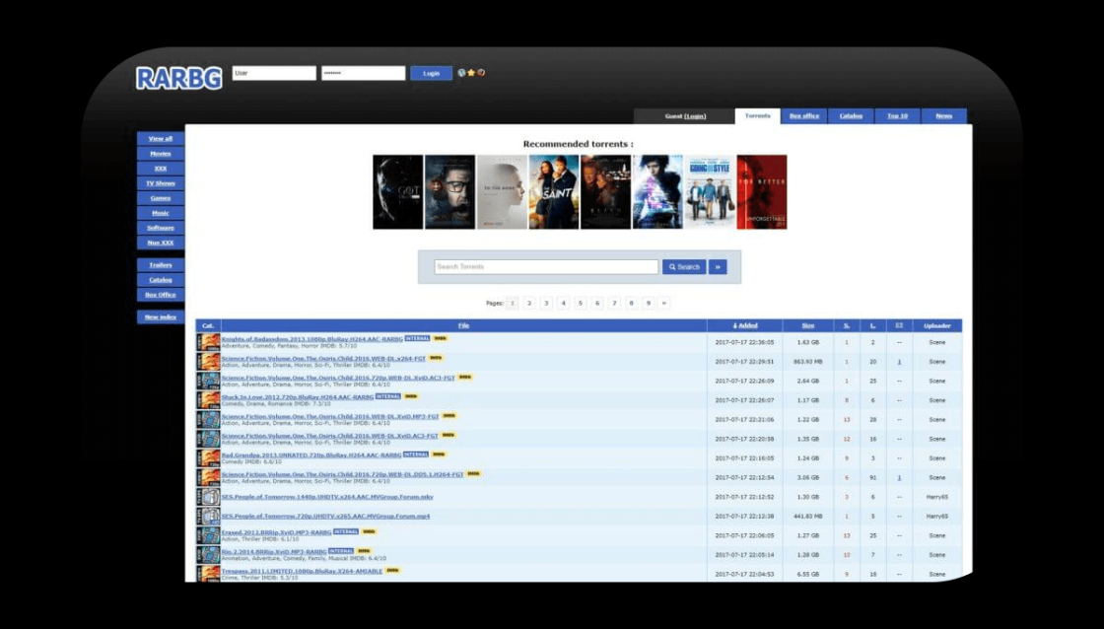Open category icon for SES.People.of.Tomorrow.720p row

point(208,517)
